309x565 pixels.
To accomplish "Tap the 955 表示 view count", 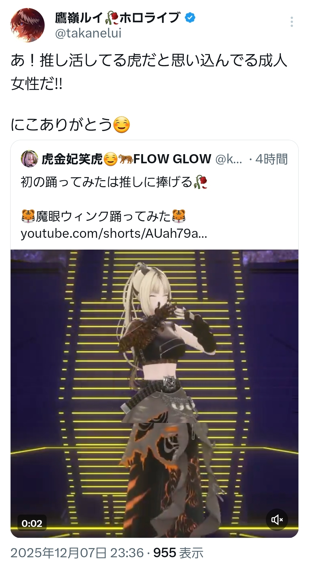I will point(178,553).
